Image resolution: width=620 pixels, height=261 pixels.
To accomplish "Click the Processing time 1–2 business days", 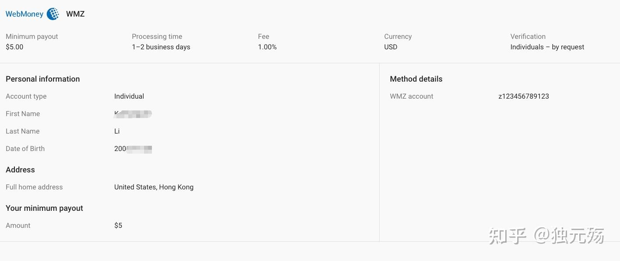I will tap(161, 47).
